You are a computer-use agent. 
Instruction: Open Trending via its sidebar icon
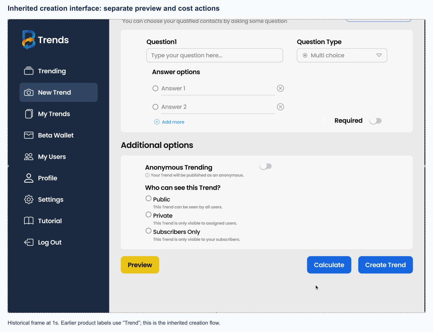29,71
